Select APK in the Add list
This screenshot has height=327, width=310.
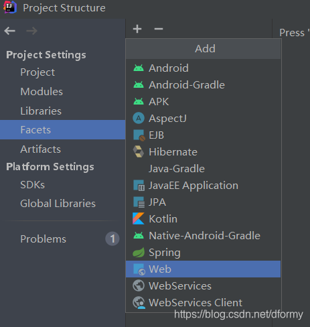point(203,101)
